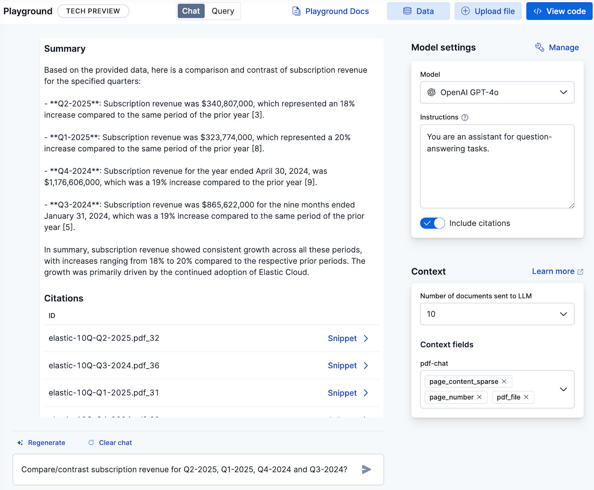Click Clear chat to reset conversation
This screenshot has height=490, width=594.
pos(110,443)
